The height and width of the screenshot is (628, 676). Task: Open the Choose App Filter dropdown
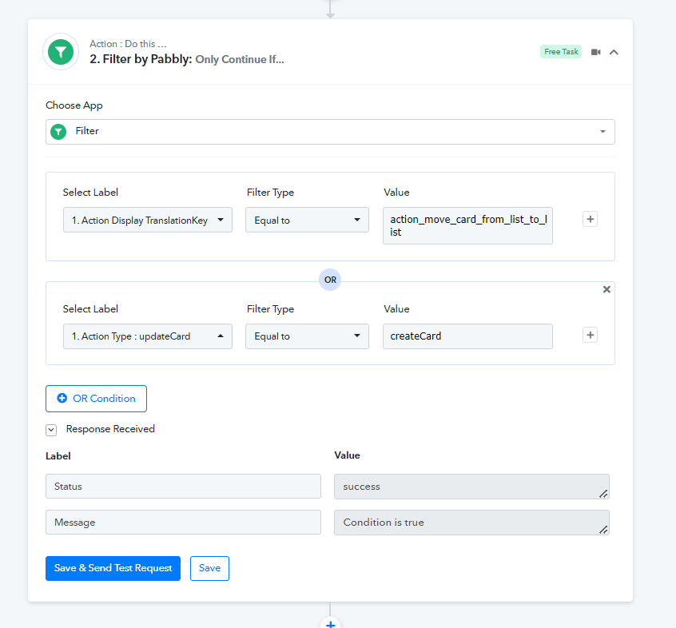pos(330,132)
